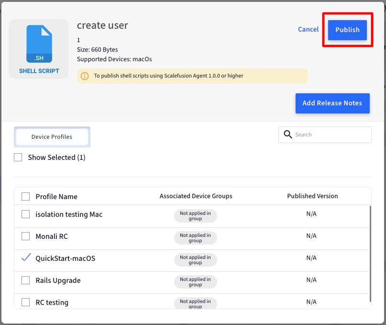Tick the isolation testing Mac checkbox
This screenshot has width=386, height=325.
click(x=26, y=214)
